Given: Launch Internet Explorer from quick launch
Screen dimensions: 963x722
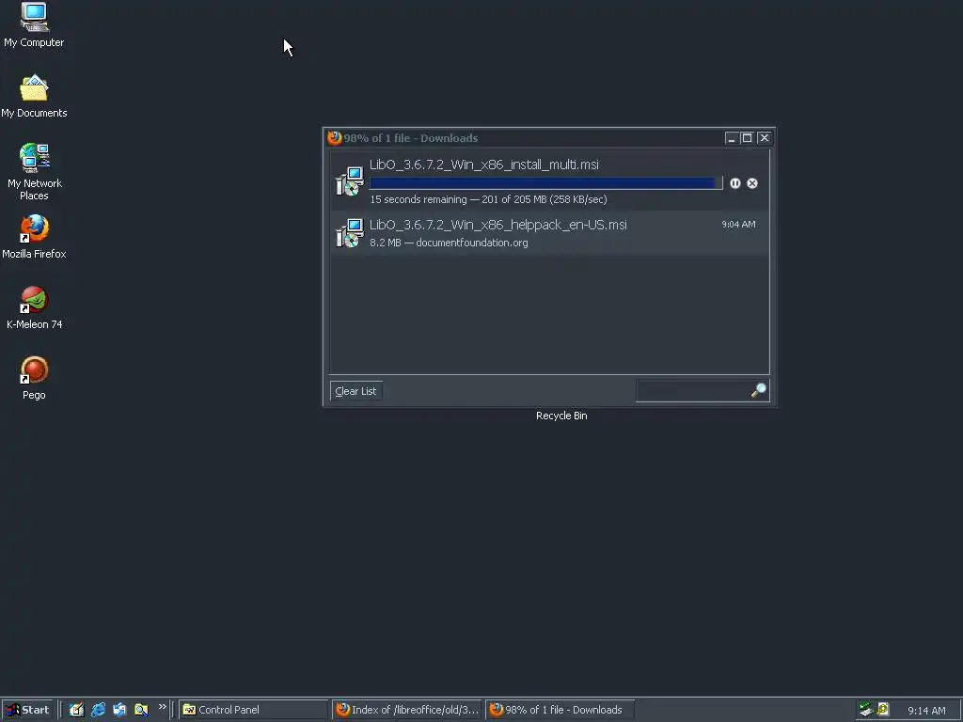Looking at the screenshot, I should pos(98,710).
